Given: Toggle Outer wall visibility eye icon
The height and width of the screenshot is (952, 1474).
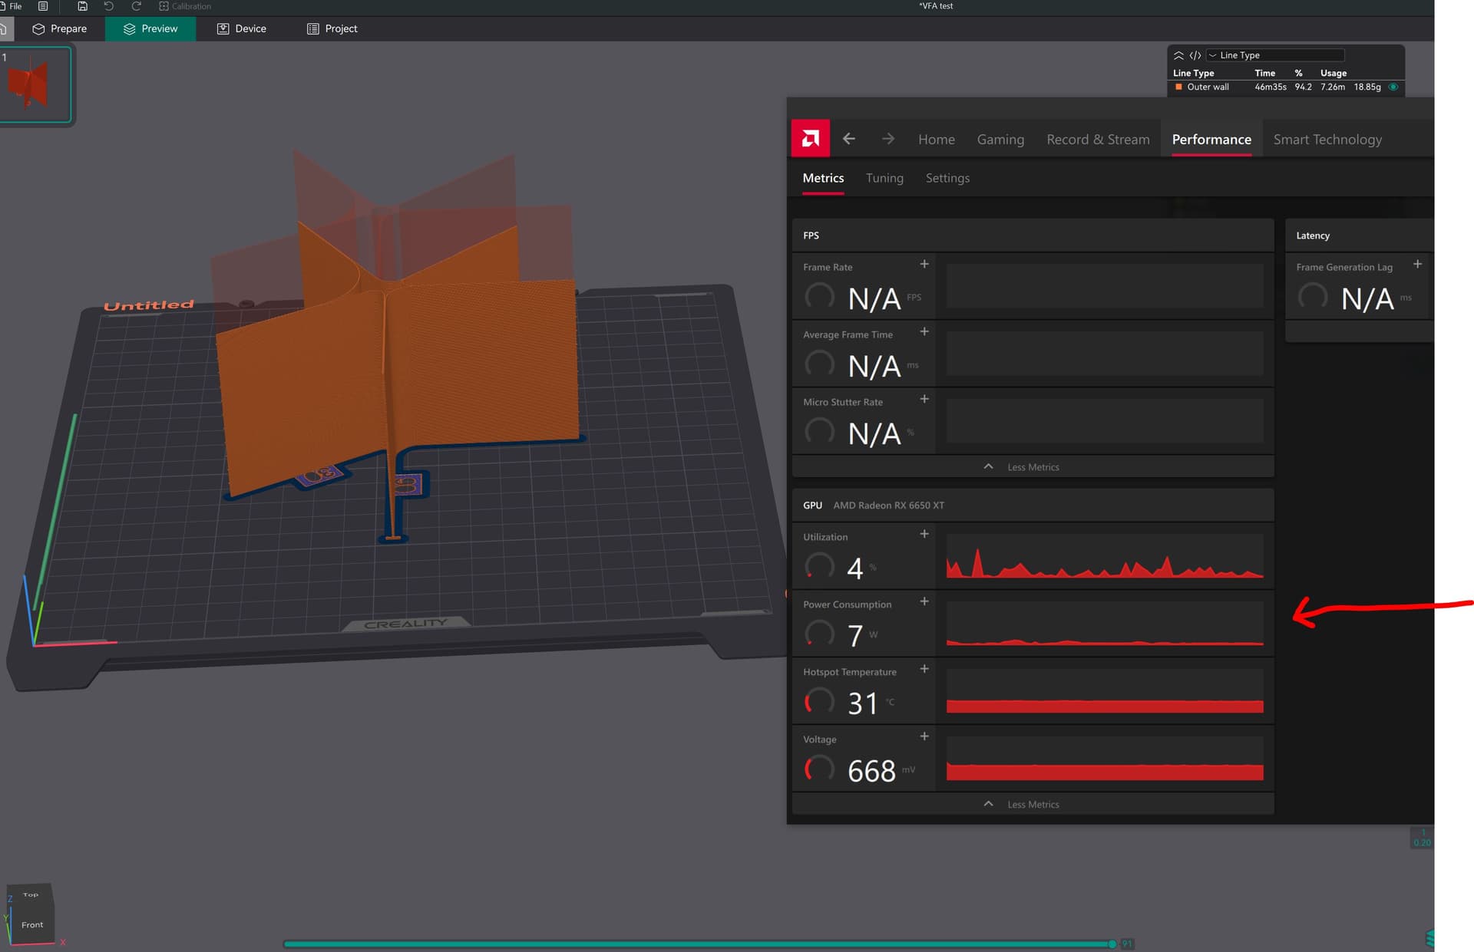Looking at the screenshot, I should click(x=1393, y=87).
